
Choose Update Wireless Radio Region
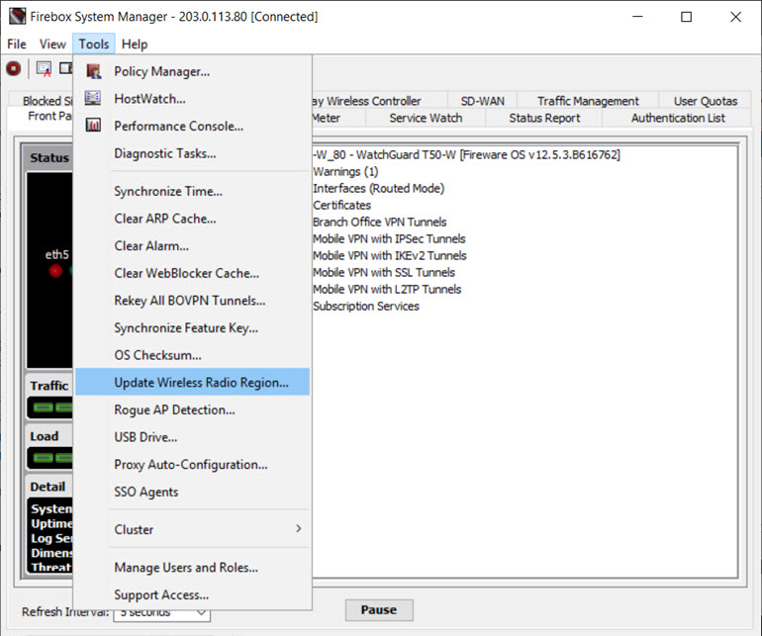click(201, 383)
